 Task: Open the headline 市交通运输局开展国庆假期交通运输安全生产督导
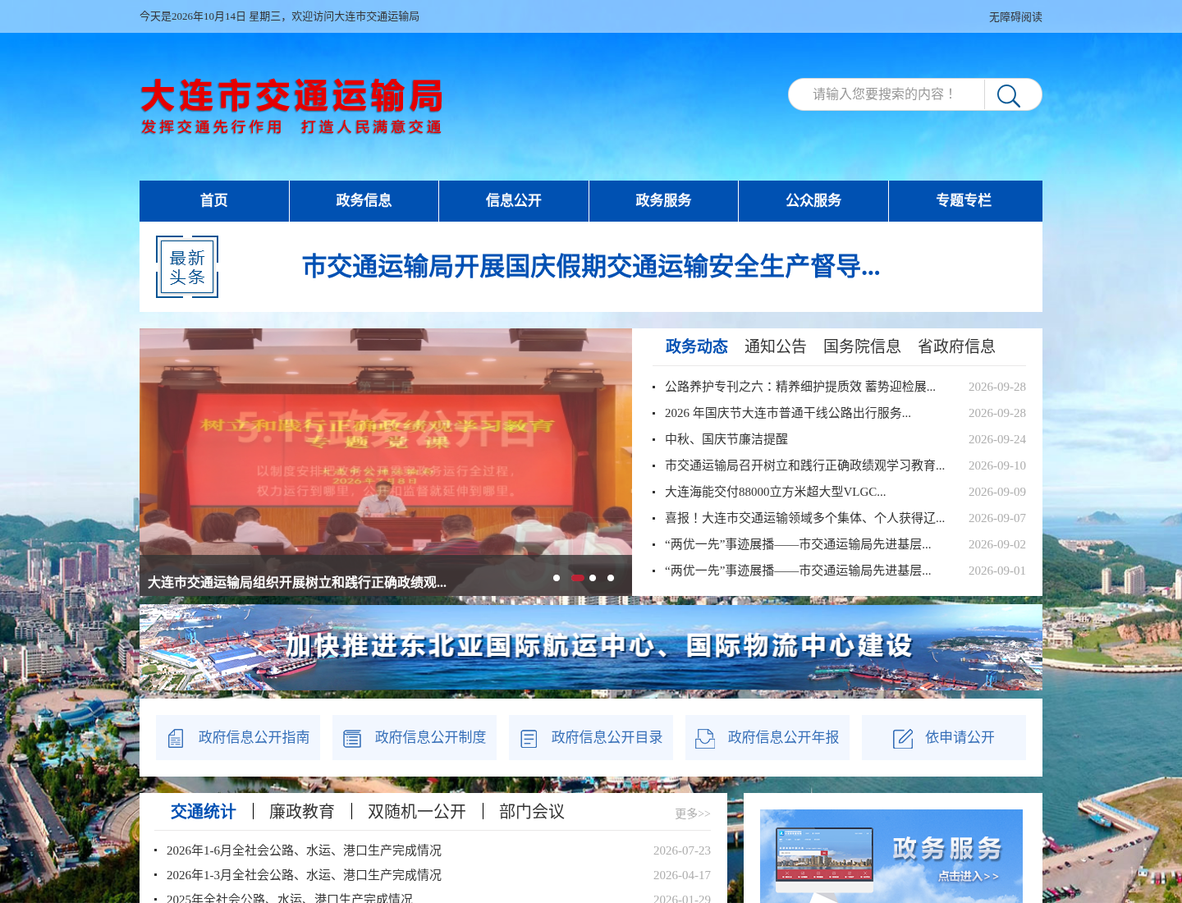591,267
